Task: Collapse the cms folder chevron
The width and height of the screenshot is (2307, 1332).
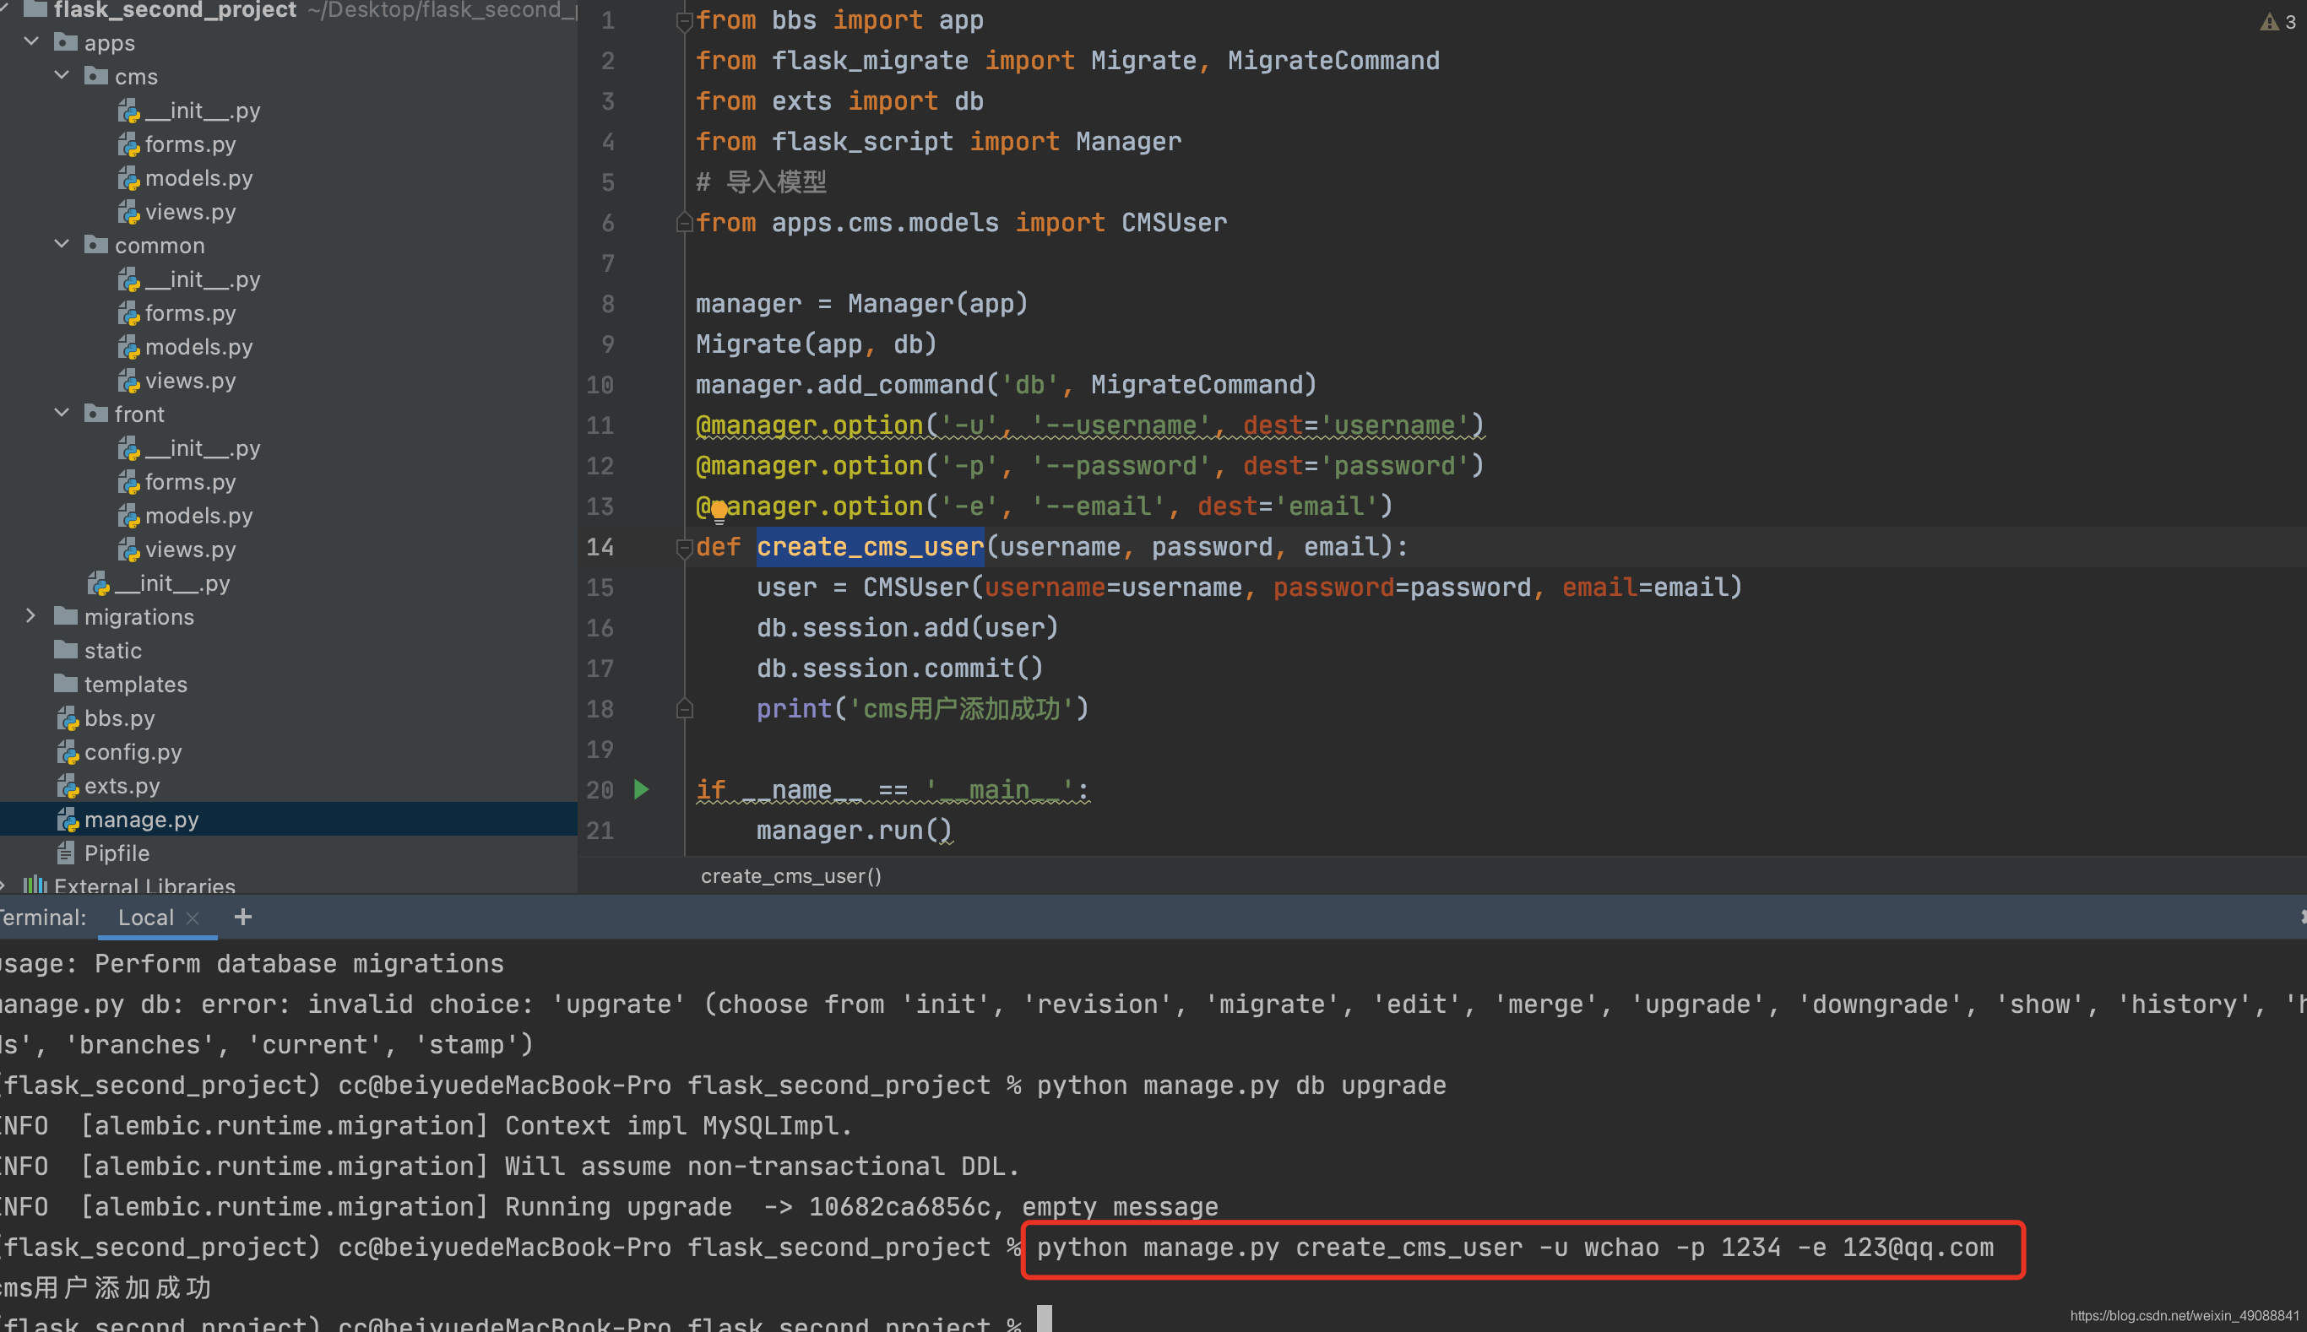Action: 62,75
